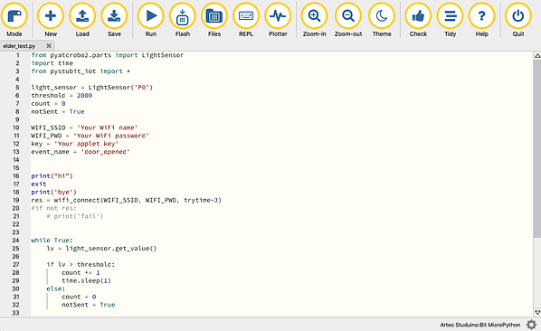The height and width of the screenshot is (331, 541).
Task: Click the 'notSent = True' on line 8
Action: (x=58, y=111)
